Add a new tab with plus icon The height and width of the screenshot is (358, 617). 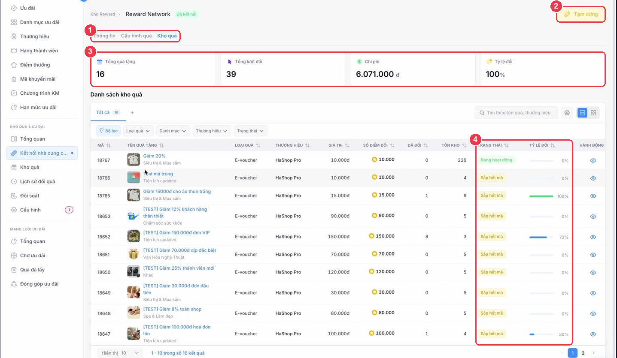pyautogui.click(x=132, y=113)
